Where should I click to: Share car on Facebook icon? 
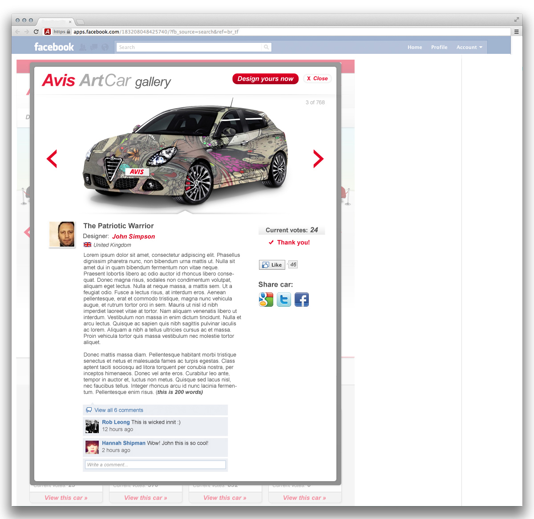302,300
